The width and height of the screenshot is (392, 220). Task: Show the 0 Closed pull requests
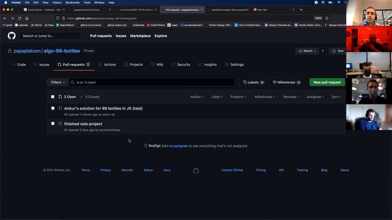click(x=89, y=97)
